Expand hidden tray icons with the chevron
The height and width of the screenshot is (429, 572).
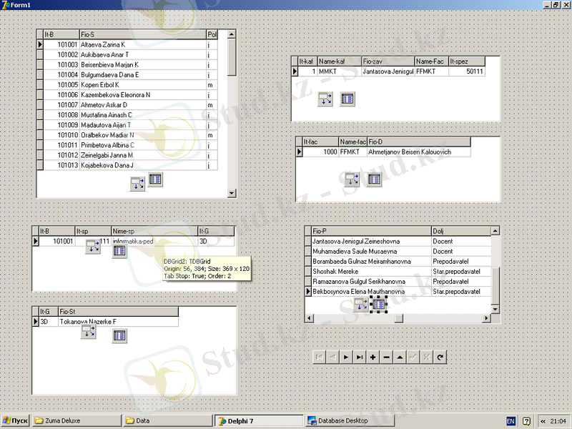(543, 421)
